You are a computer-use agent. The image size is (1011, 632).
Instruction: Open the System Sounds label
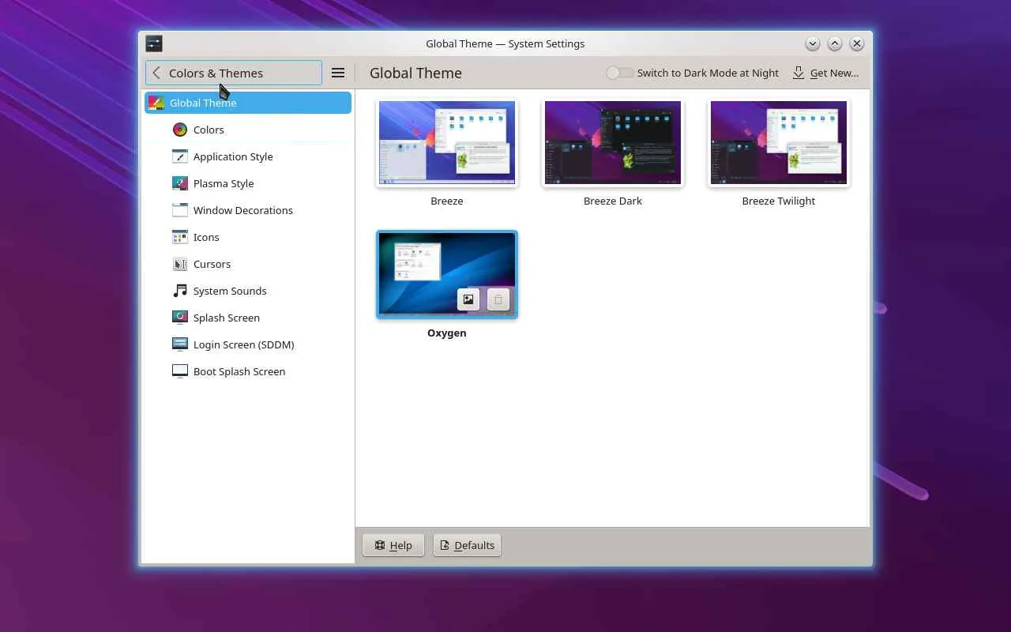coord(230,291)
